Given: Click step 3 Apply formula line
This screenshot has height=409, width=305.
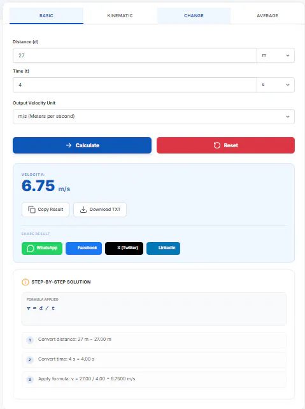Looking at the screenshot, I should click(x=154, y=379).
